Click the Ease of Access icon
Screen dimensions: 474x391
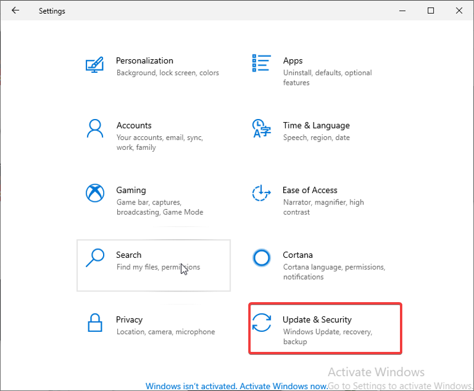click(x=261, y=193)
